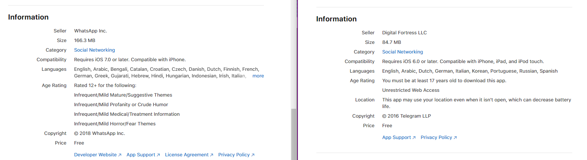Viewport: 587px width, 160px height.
Task: Click the 'Digital Fortress LLC' seller name
Action: 404,33
